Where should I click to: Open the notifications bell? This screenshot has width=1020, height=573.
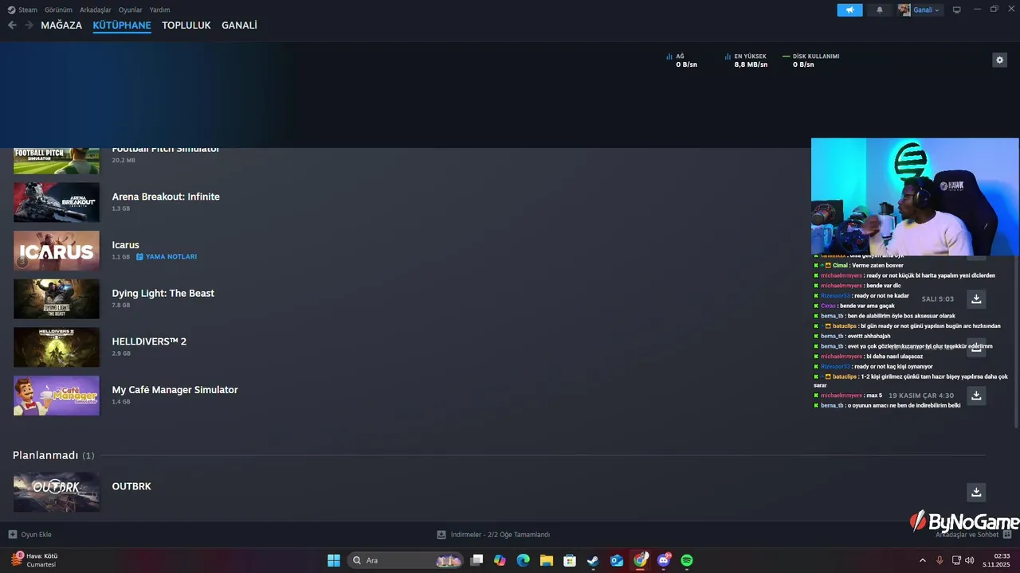coord(880,10)
